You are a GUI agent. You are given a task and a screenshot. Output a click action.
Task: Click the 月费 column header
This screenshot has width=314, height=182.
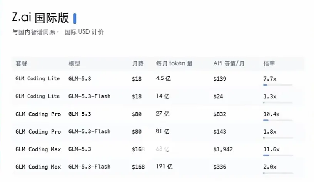pyautogui.click(x=138, y=63)
